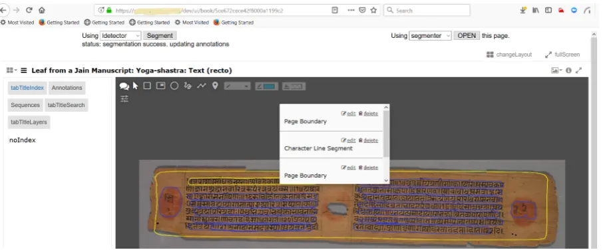
Task: Click the Segment button
Action: 160,35
